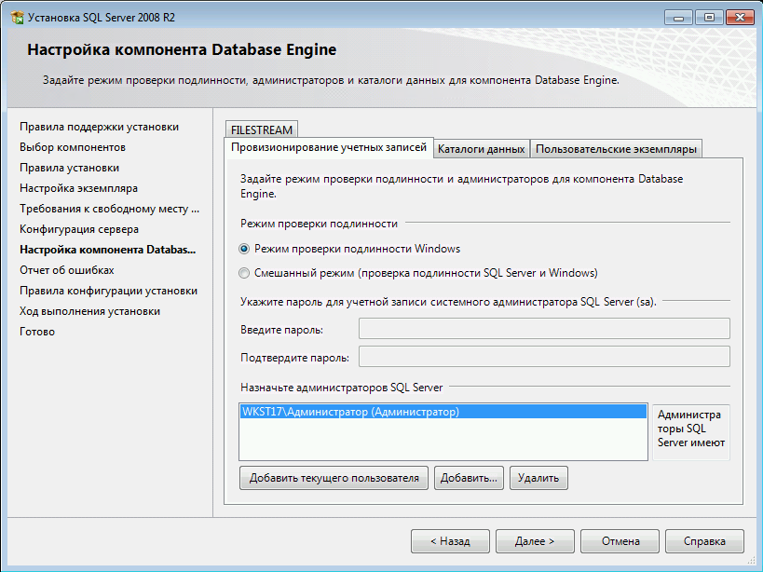Click Правила конфигурации установки step
Screen dimensions: 763x572
pyautogui.click(x=108, y=291)
